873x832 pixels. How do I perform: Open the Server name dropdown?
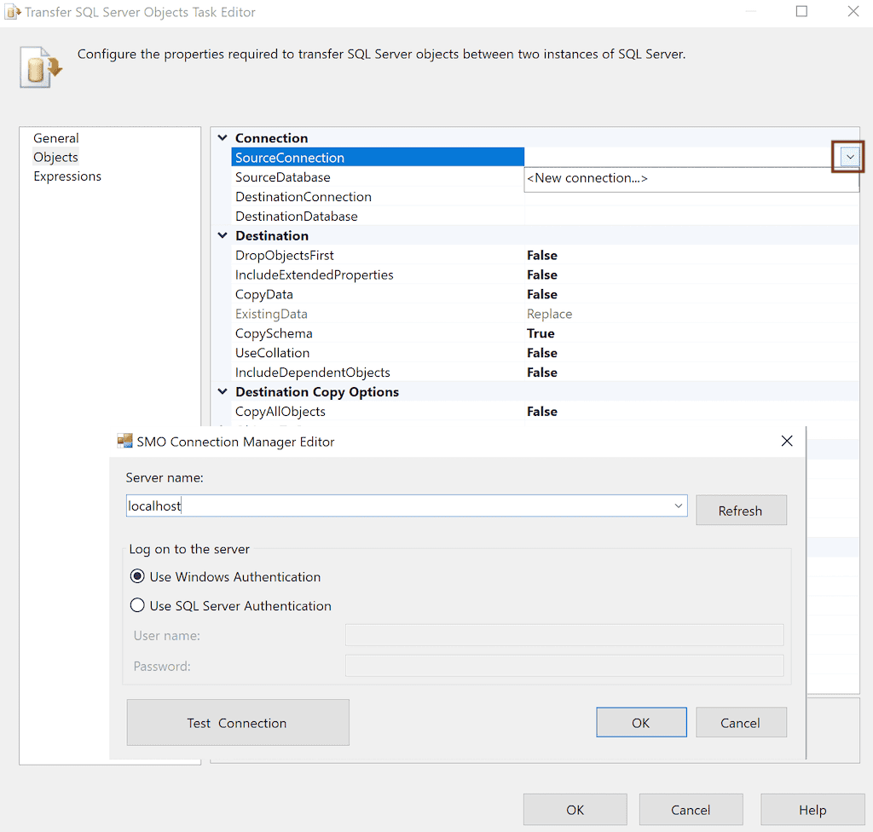[678, 505]
